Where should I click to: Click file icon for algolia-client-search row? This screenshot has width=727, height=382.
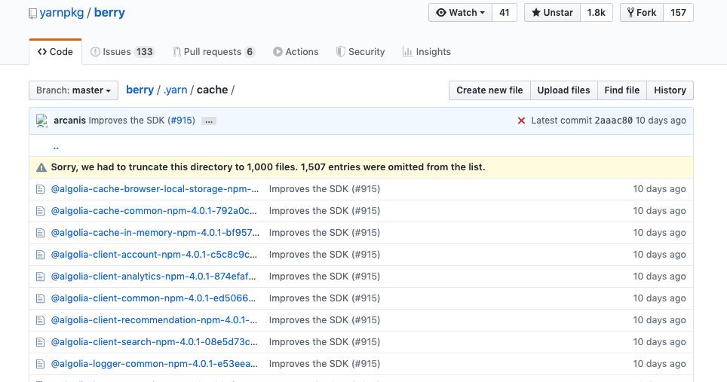[x=40, y=341]
